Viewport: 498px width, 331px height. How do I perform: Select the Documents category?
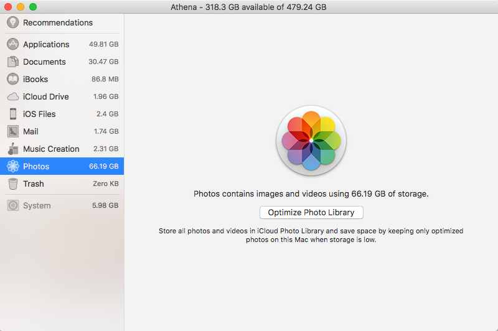44,62
